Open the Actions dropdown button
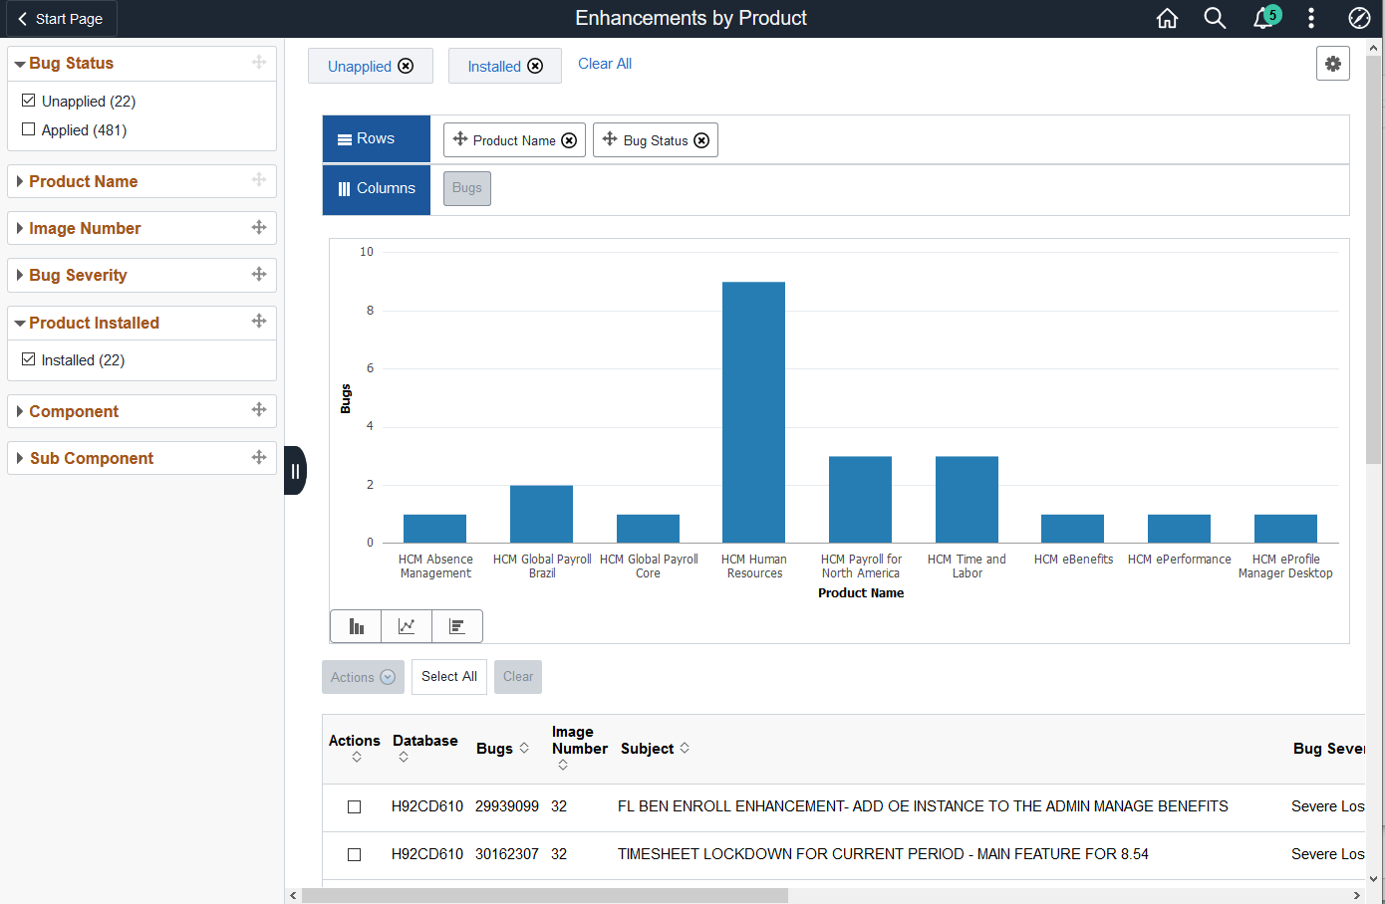This screenshot has height=904, width=1385. [363, 677]
